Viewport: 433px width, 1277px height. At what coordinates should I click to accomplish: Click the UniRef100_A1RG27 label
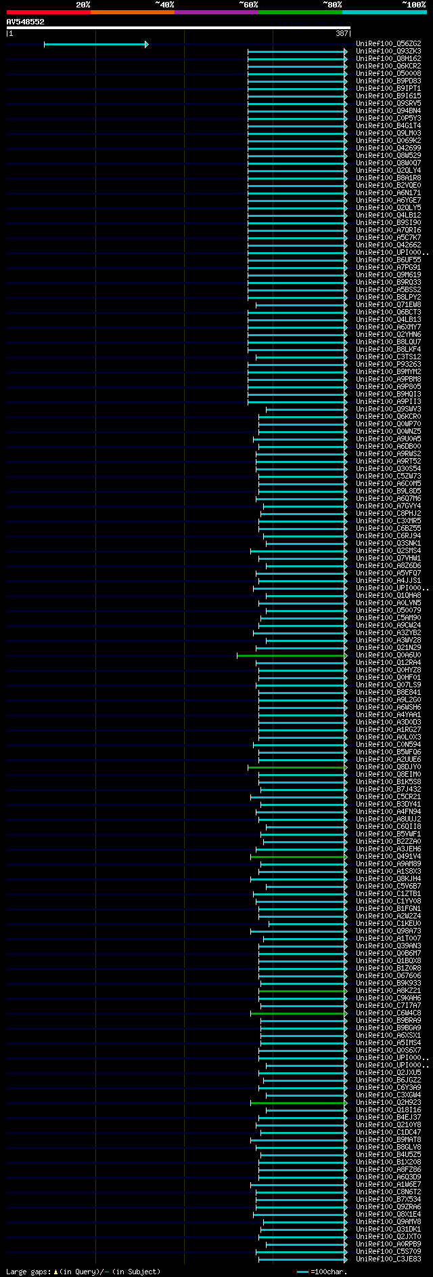pos(388,730)
